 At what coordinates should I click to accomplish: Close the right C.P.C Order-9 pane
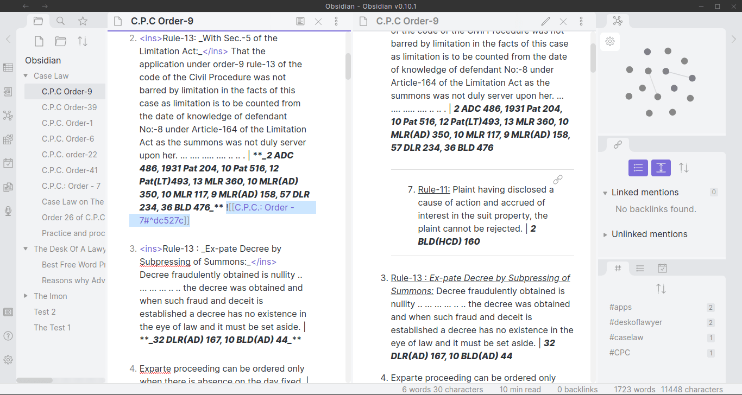pos(563,21)
